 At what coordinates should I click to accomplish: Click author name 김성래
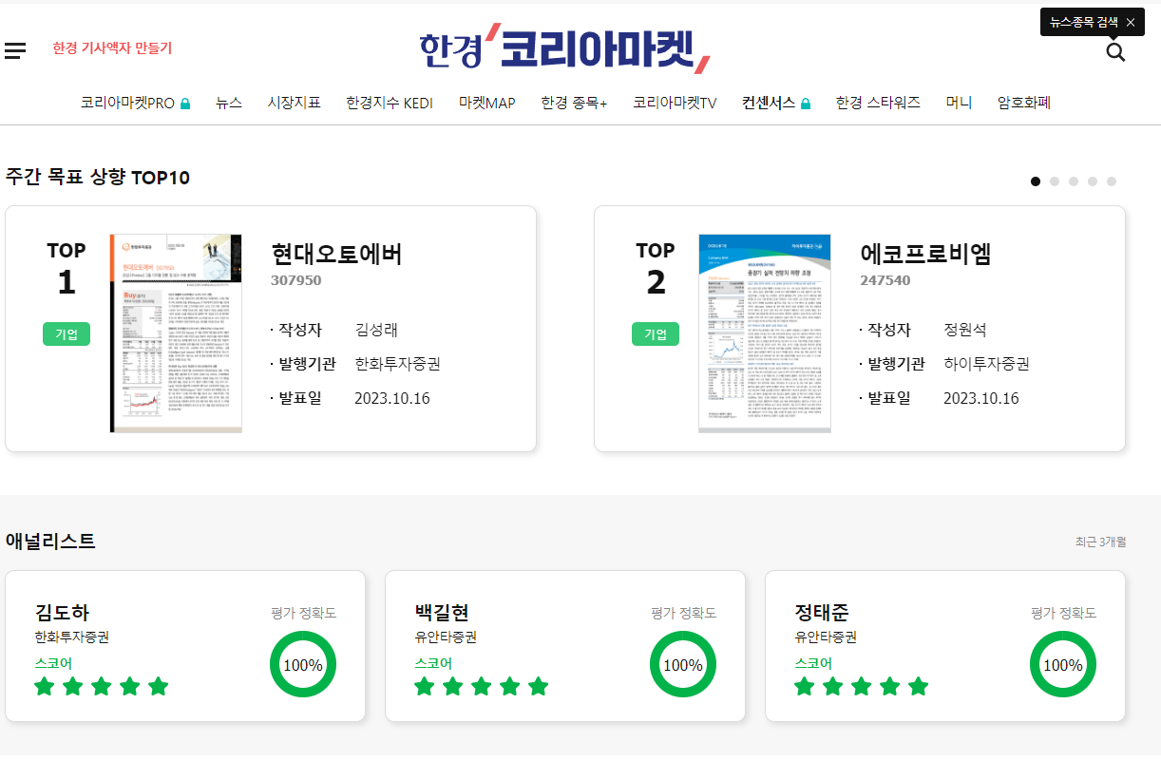tap(376, 330)
